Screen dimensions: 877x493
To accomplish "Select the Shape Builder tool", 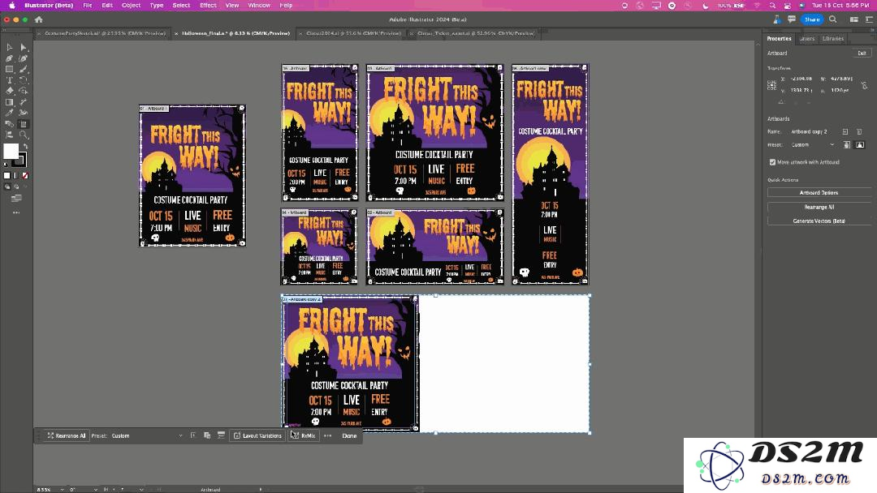I will (24, 91).
